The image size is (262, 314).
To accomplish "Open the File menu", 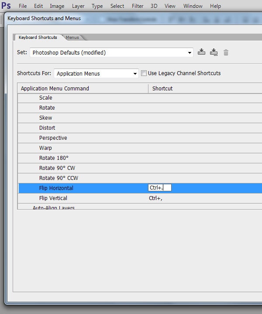I will (x=23, y=6).
